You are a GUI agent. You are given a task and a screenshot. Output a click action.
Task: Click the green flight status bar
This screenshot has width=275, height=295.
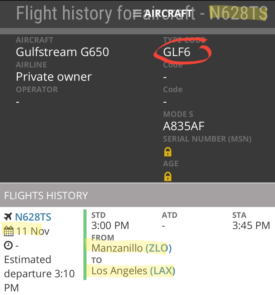[85, 244]
